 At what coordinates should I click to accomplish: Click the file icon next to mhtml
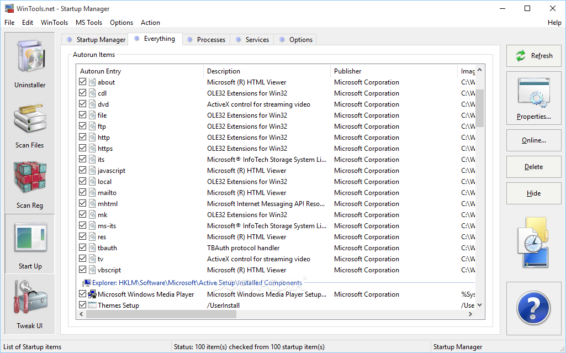point(92,204)
